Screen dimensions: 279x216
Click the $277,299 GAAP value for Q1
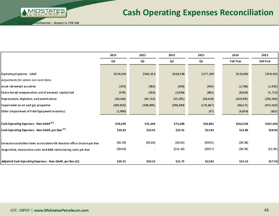[x=208, y=74]
